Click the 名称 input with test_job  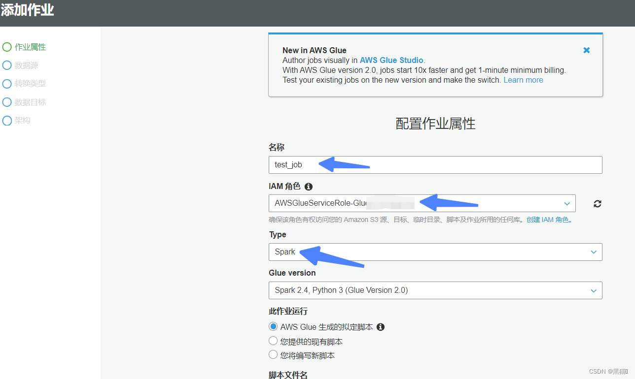pyautogui.click(x=435, y=165)
